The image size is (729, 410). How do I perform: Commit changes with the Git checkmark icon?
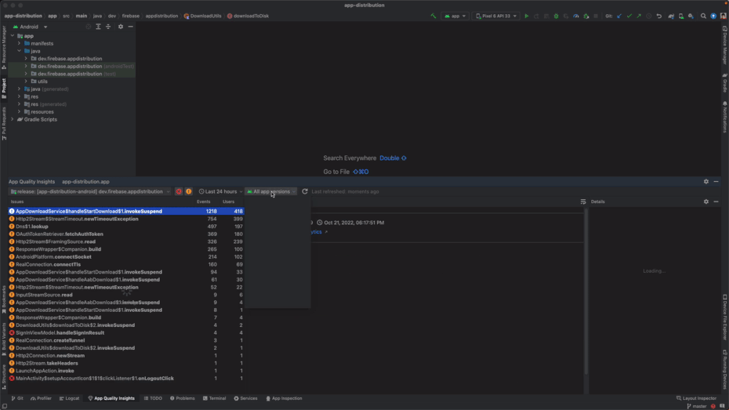pyautogui.click(x=629, y=16)
